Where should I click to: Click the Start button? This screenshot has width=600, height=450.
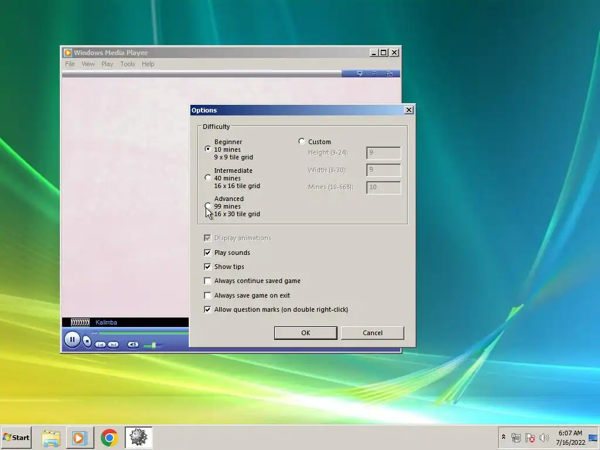click(x=16, y=437)
